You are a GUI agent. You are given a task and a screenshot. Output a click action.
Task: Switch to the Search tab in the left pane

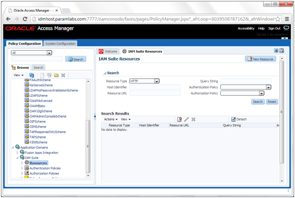pyautogui.click(x=39, y=68)
